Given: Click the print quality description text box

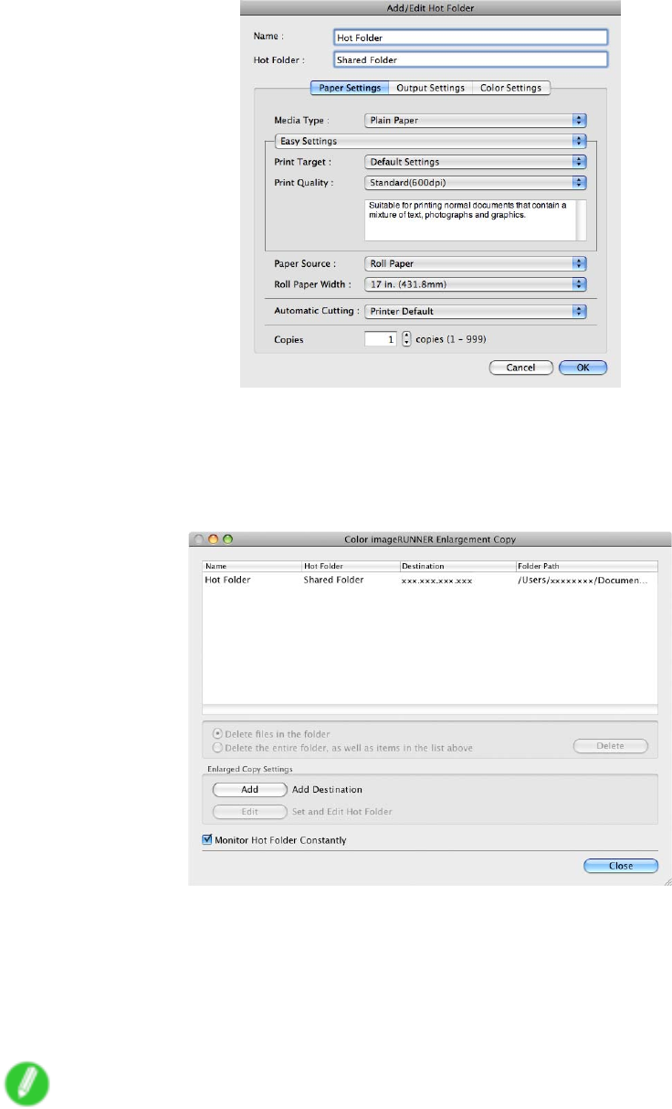Looking at the screenshot, I should 475,219.
